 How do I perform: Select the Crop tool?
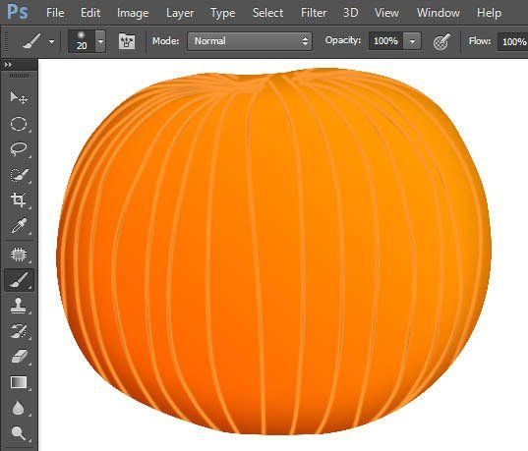point(19,199)
